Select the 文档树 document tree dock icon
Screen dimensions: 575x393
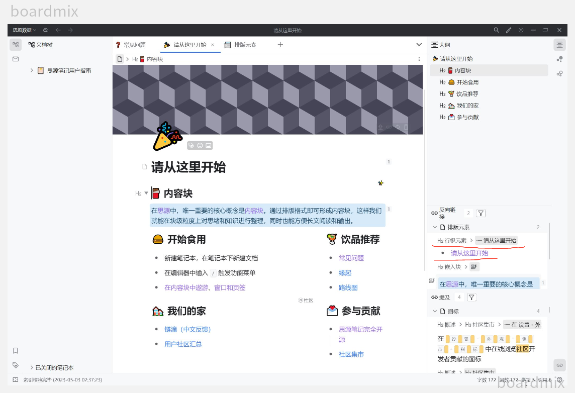(x=15, y=44)
